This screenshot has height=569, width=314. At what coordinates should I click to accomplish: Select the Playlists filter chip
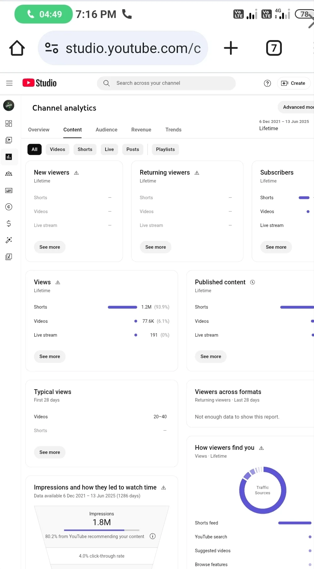165,149
